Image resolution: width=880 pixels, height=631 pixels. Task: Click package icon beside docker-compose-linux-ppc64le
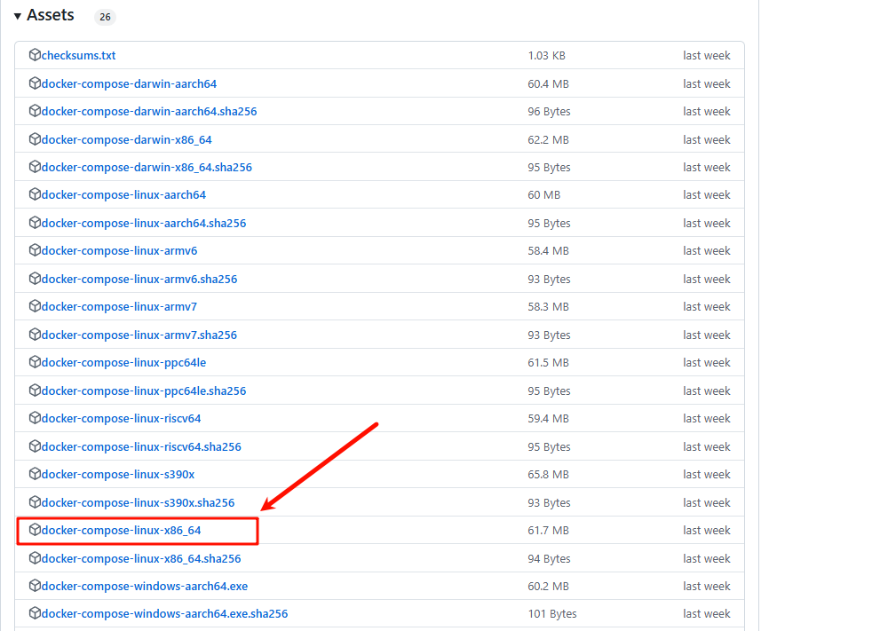coord(35,362)
